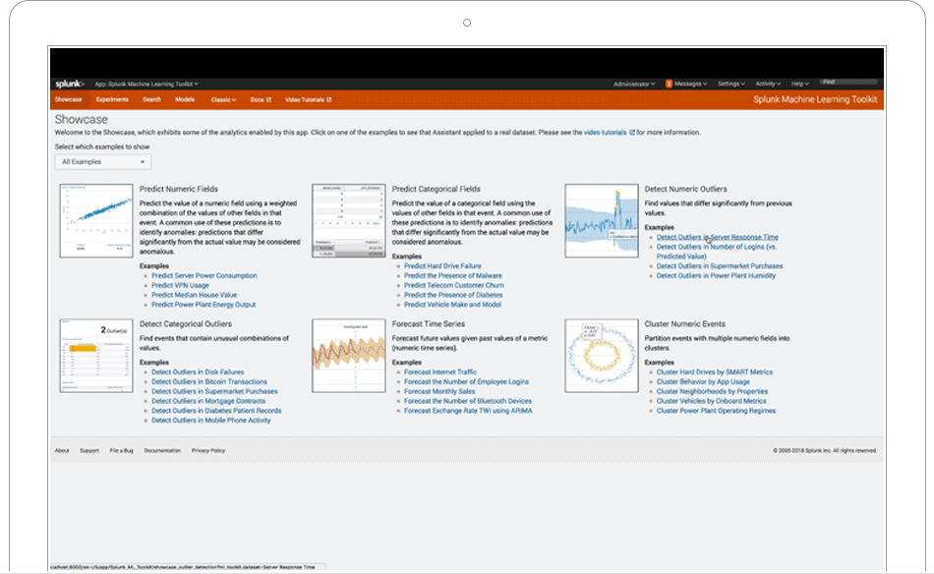The height and width of the screenshot is (574, 934).
Task: Open the Detect Categorical Outliers thumbnail
Action: tap(96, 356)
